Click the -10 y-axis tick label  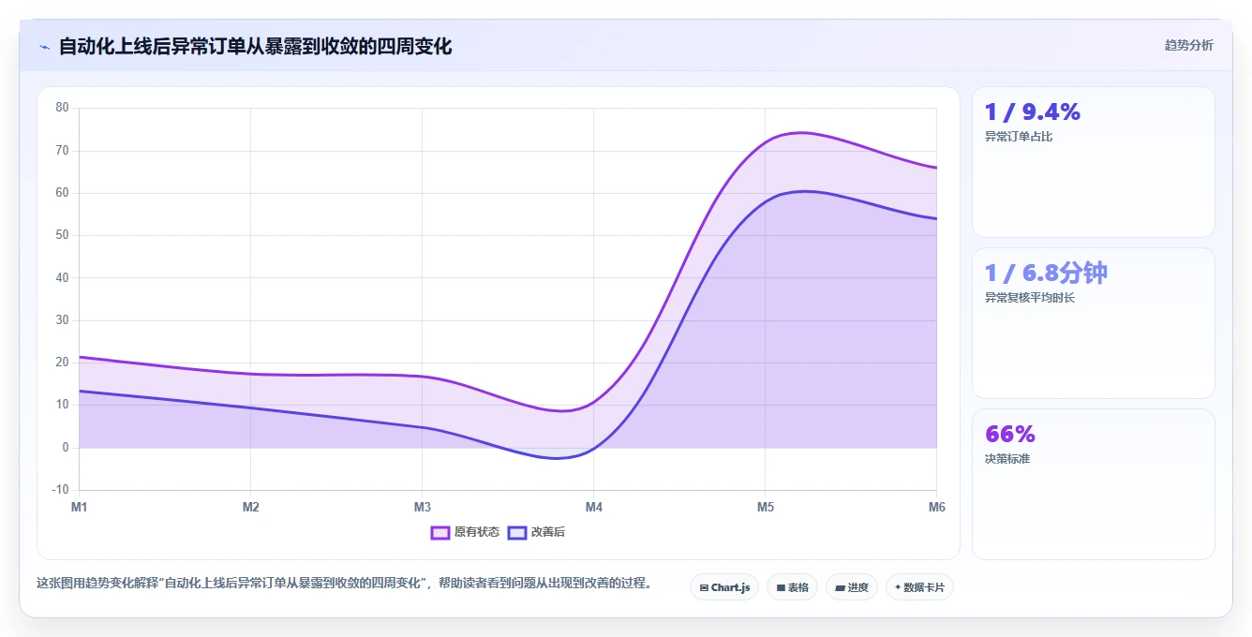point(60,490)
